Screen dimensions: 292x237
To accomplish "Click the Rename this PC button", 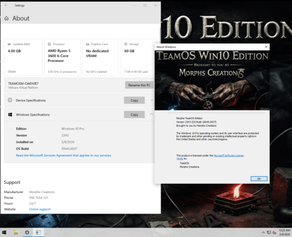I will (139, 85).
